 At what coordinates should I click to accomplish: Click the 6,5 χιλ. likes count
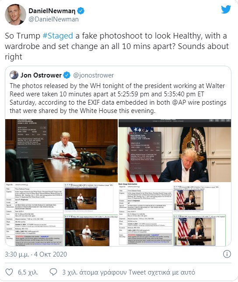(28, 272)
